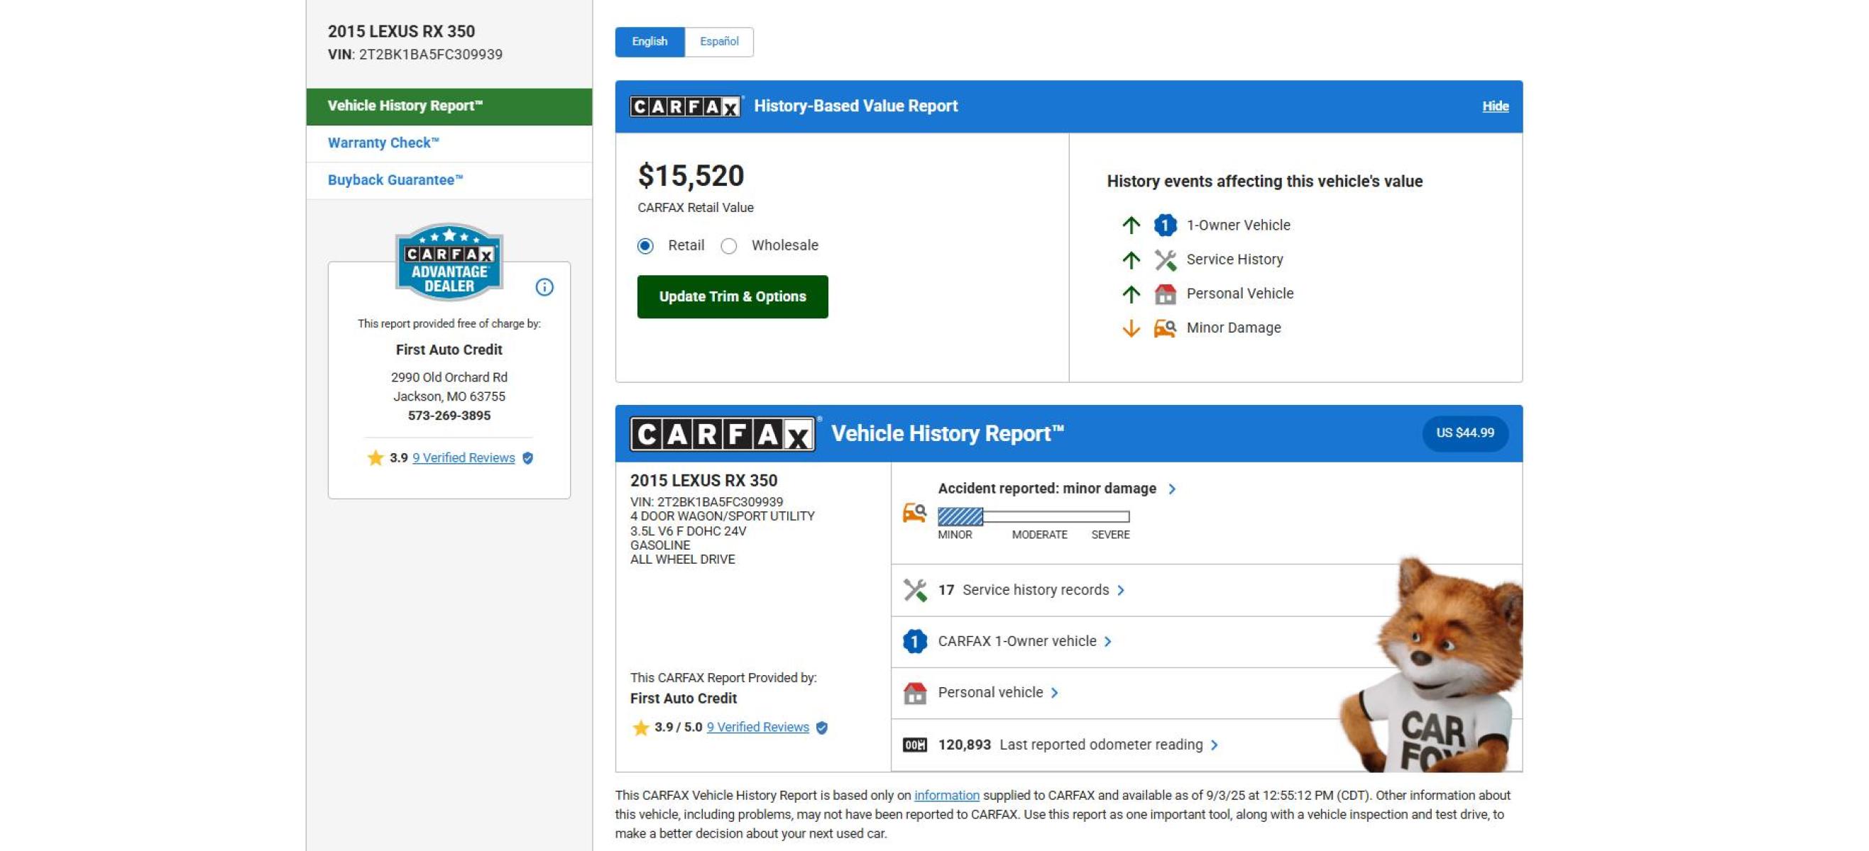Select the Wholesale value radio button
1869x851 pixels.
click(x=728, y=247)
